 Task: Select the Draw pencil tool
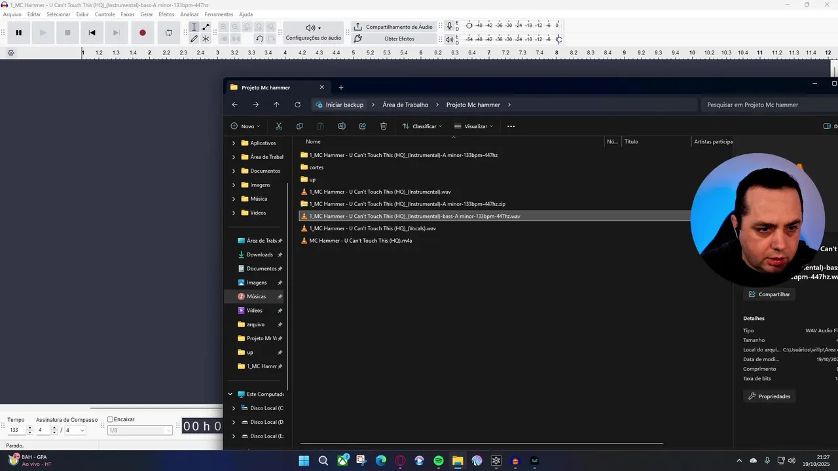click(x=194, y=39)
